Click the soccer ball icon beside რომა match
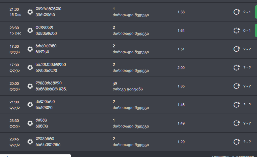The width and height of the screenshot is (257, 157). click(30, 123)
